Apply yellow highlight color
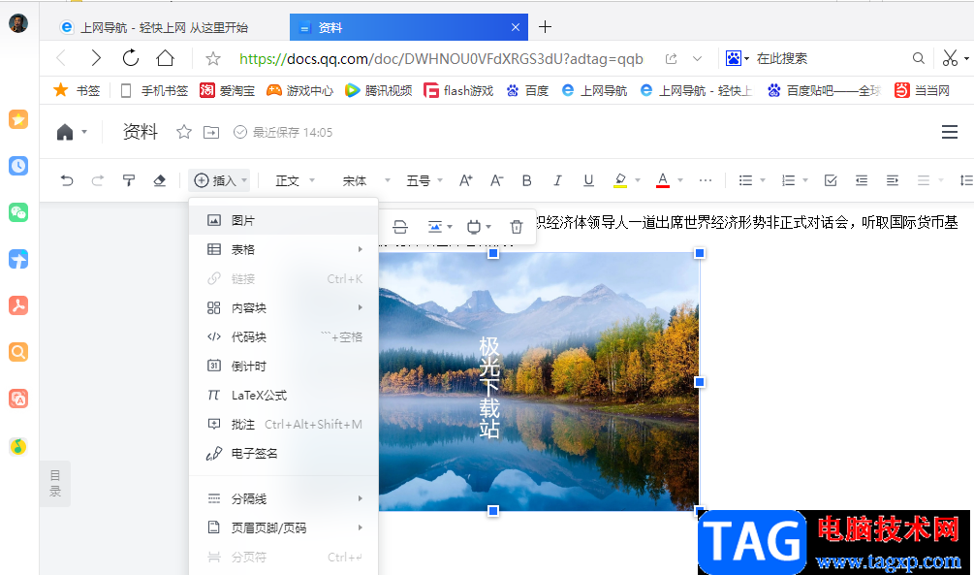Screen dimensions: 974x575 (x=620, y=181)
